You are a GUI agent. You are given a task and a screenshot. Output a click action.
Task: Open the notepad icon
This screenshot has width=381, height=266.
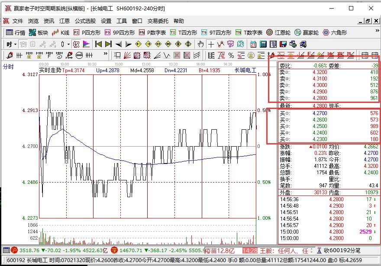(x=273, y=44)
